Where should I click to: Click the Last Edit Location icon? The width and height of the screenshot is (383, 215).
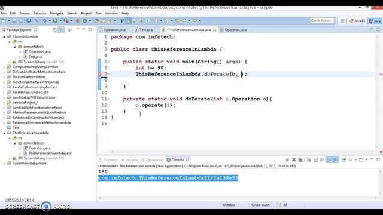tap(177, 21)
